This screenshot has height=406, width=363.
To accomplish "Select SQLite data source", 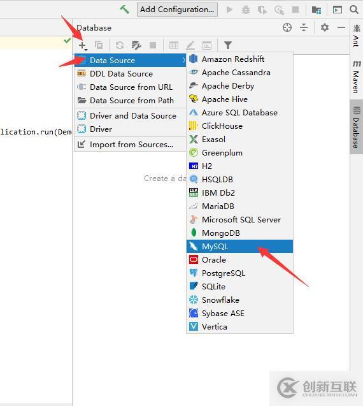I will pos(239,287).
